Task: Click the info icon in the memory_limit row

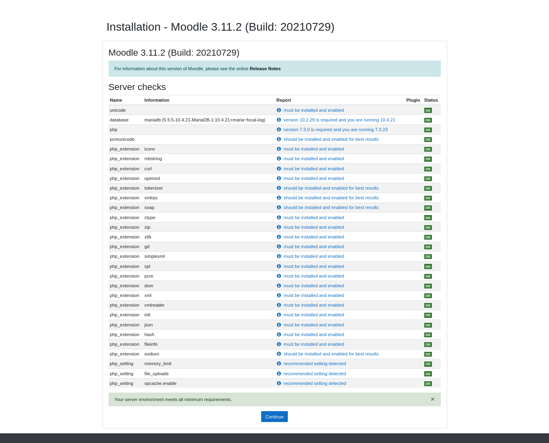Action: (x=279, y=364)
